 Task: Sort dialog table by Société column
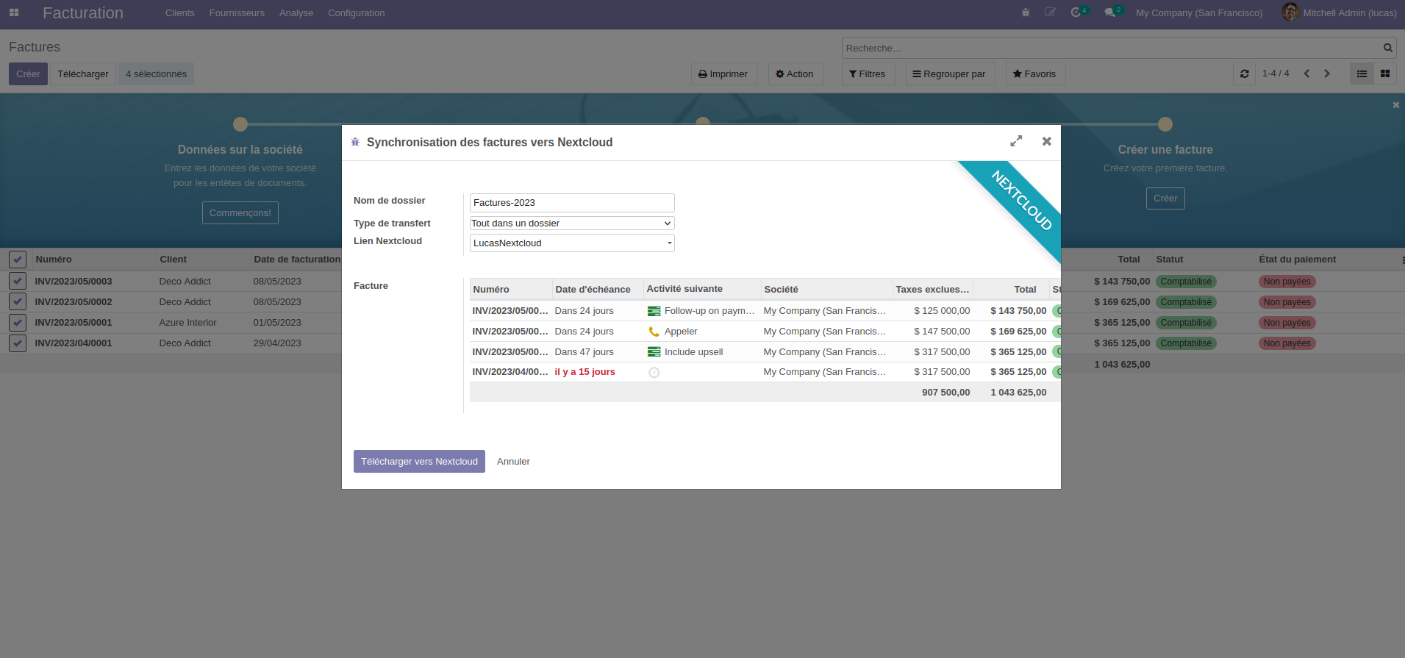point(827,289)
